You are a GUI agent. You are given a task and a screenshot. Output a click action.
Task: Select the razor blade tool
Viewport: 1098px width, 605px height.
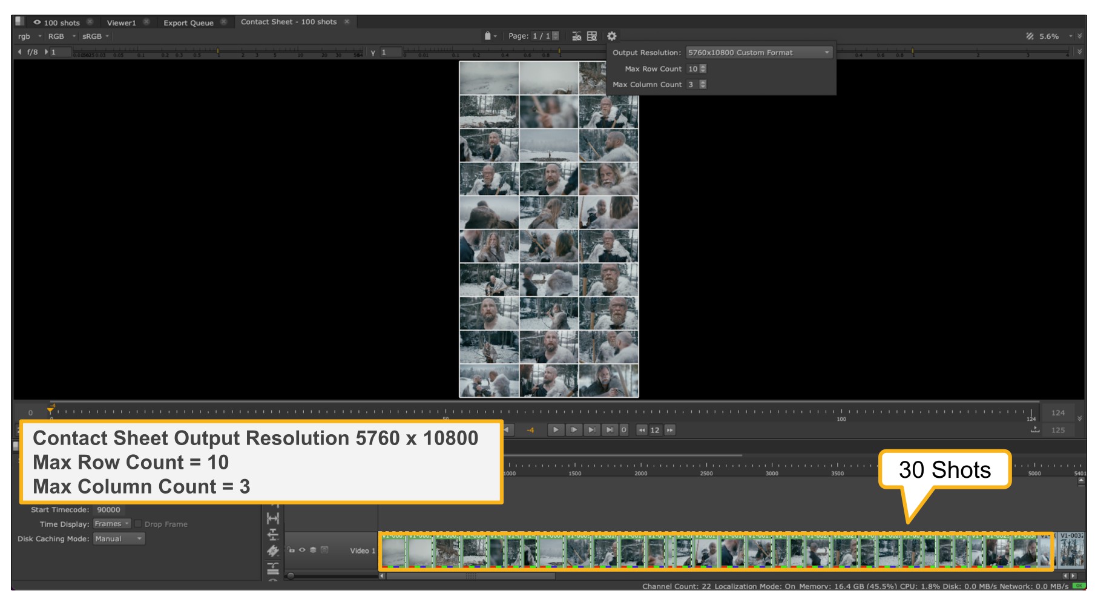(273, 550)
